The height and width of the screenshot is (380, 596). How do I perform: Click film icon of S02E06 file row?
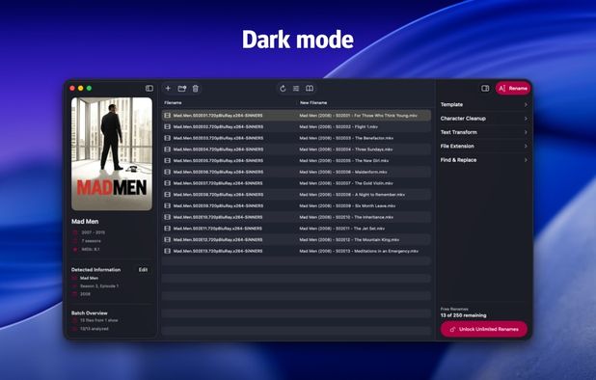[x=167, y=172]
